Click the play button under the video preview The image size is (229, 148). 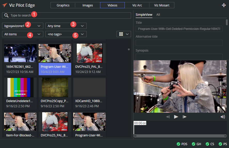point(176,117)
